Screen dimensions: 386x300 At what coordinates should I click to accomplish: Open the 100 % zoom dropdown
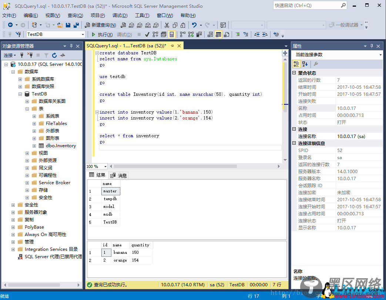click(x=105, y=166)
